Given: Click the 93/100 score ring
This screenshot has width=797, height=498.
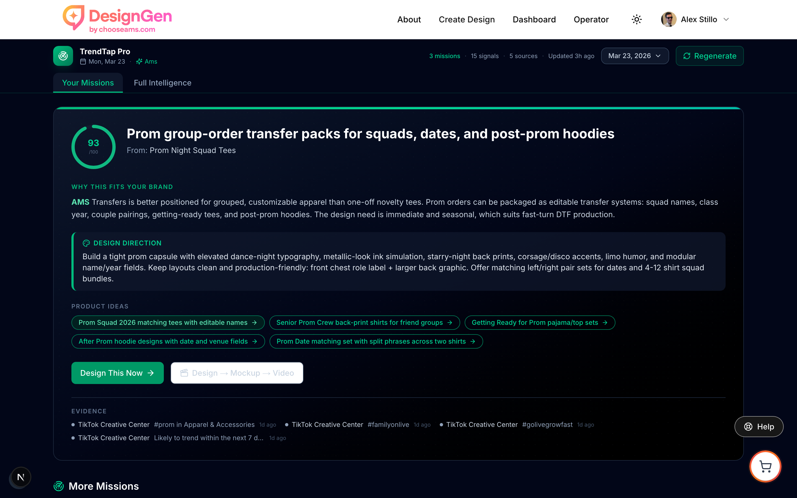Looking at the screenshot, I should [x=94, y=147].
